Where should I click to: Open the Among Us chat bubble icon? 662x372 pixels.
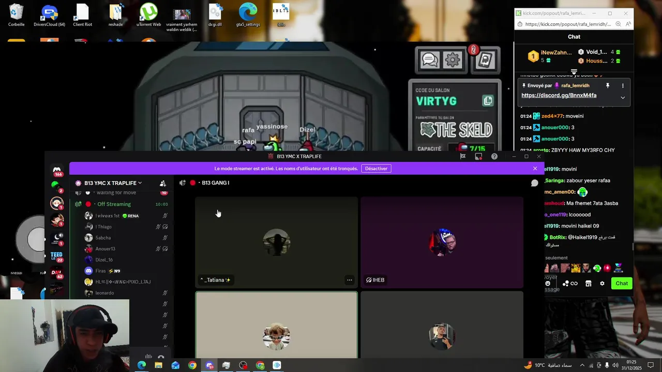pyautogui.click(x=430, y=60)
